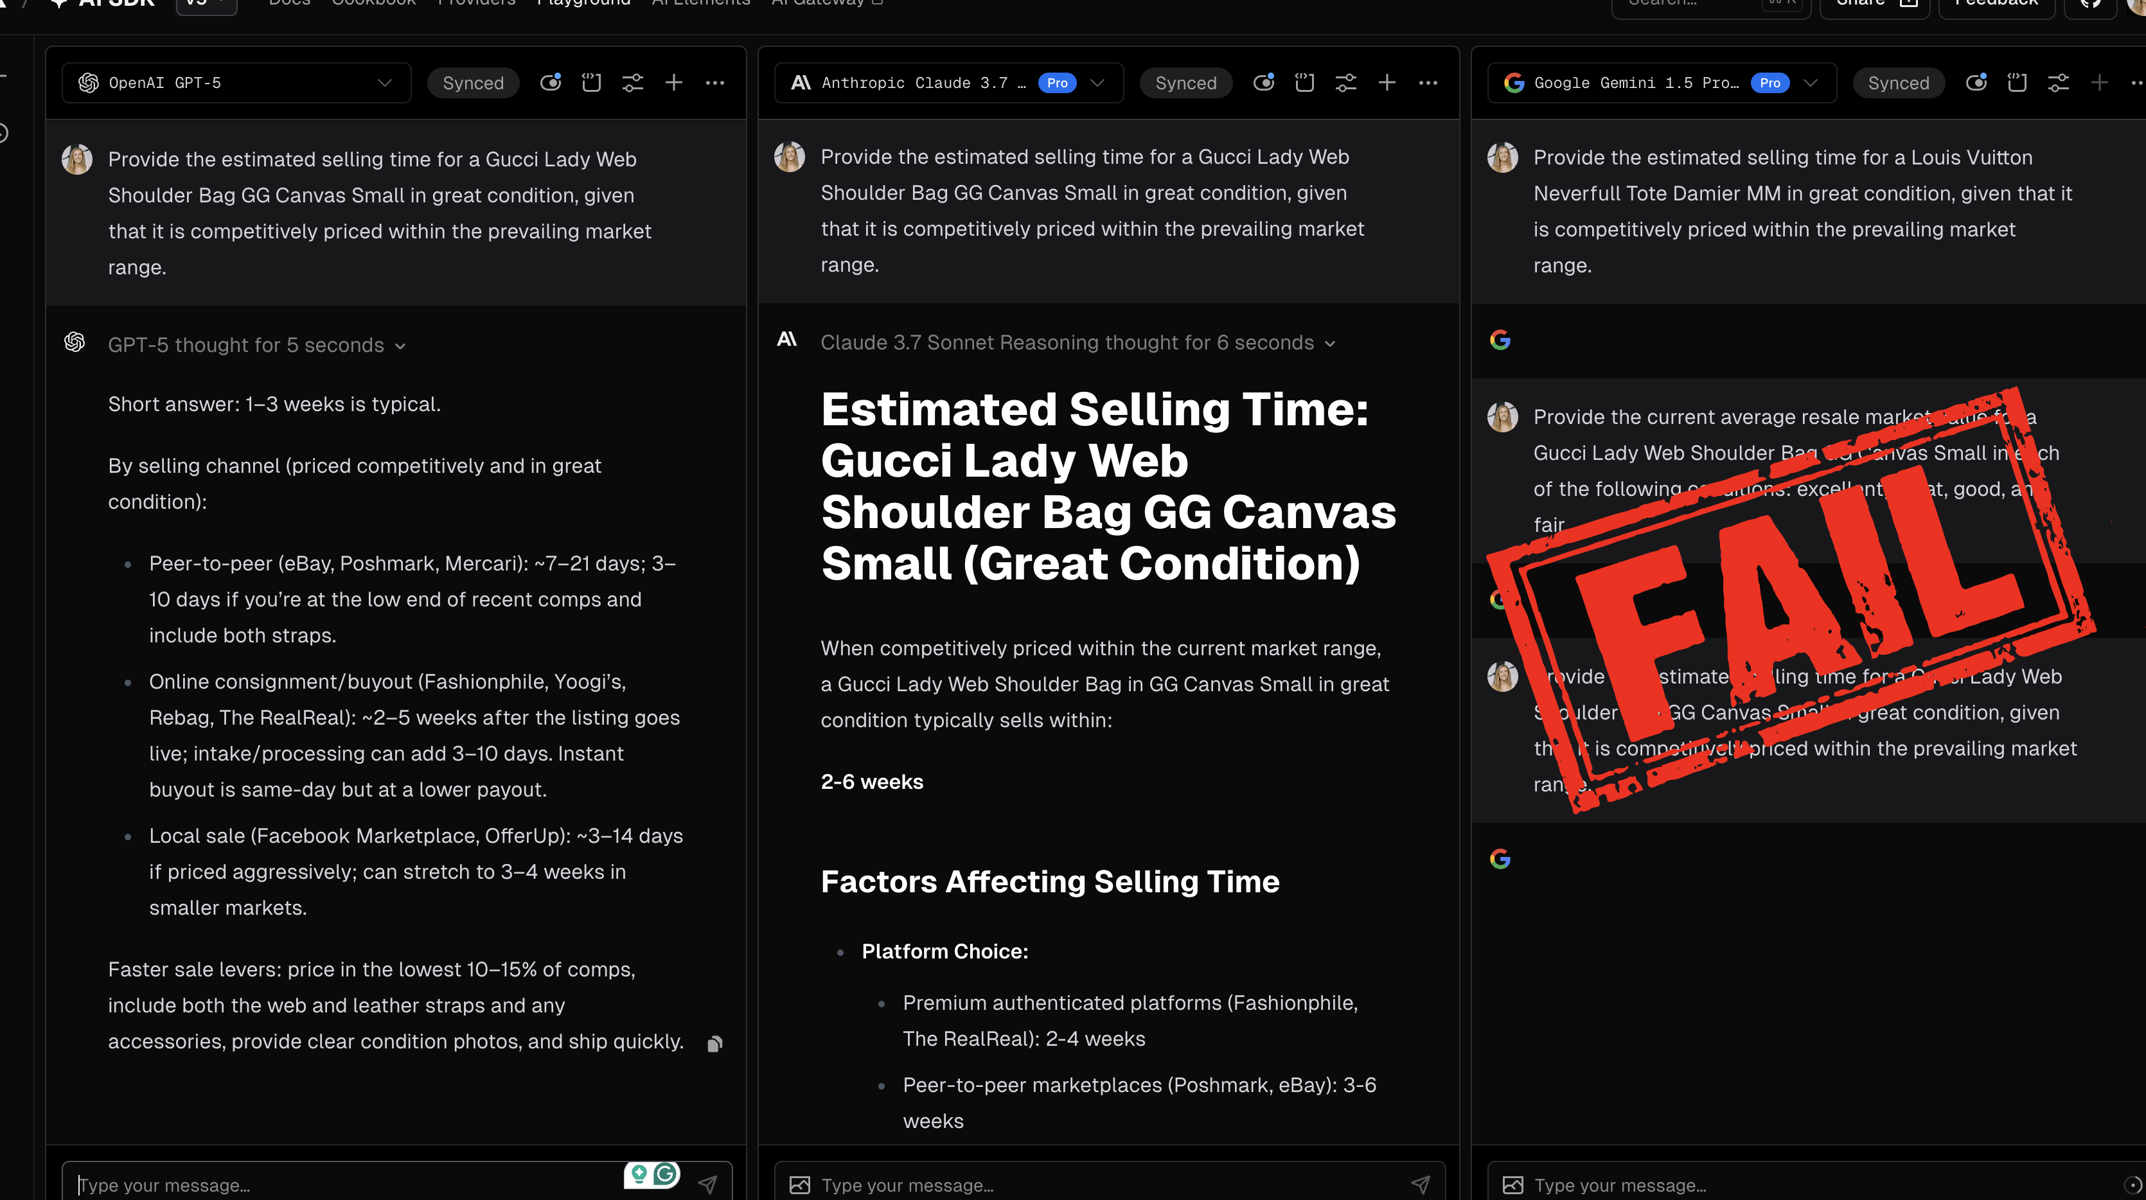Viewport: 2146px width, 1200px height.
Task: Toggle Synced on the Gemini panel
Action: tap(1898, 82)
